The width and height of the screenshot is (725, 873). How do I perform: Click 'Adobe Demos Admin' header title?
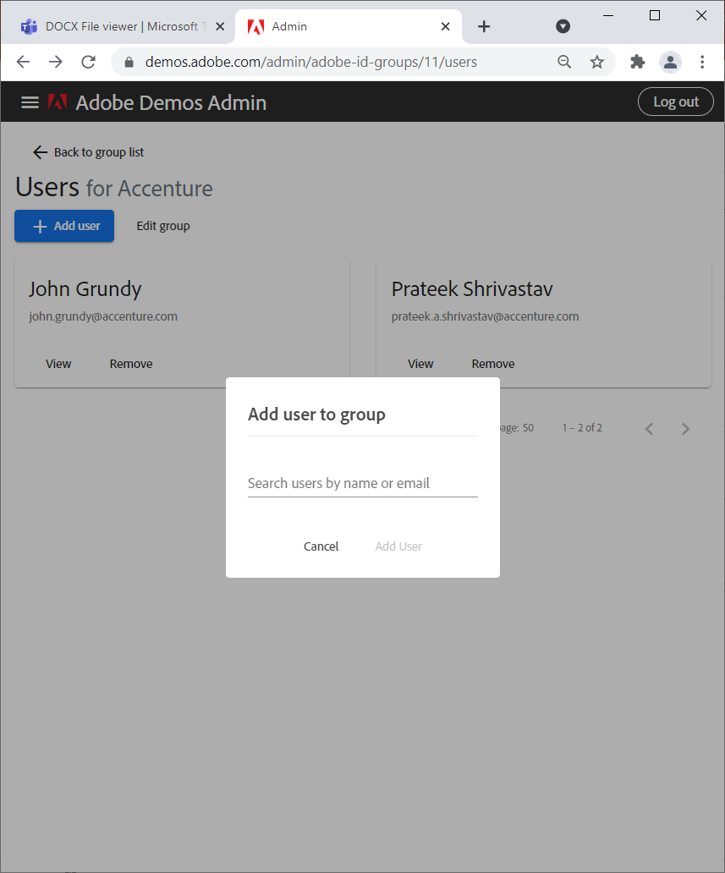point(171,102)
